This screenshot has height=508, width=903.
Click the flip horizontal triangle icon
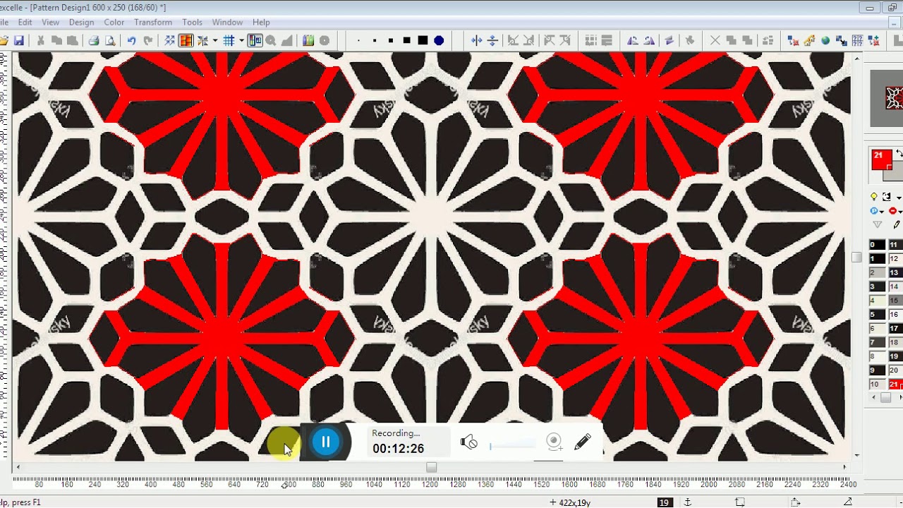(632, 41)
